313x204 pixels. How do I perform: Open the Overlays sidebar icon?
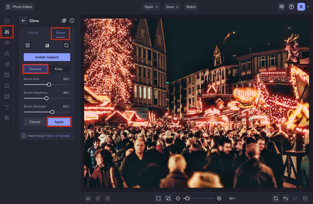point(7,97)
